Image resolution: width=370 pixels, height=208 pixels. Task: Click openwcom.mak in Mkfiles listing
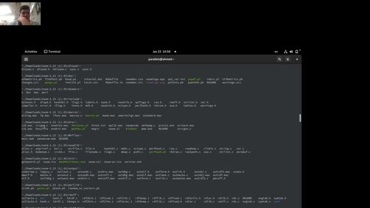point(46,139)
